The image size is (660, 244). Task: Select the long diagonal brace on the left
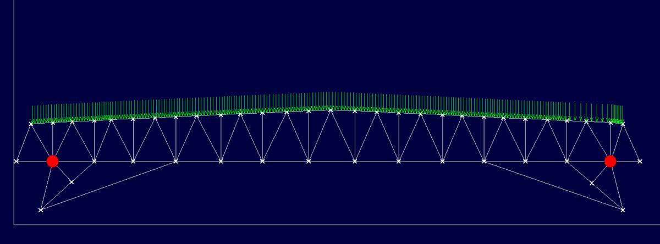click(108, 186)
